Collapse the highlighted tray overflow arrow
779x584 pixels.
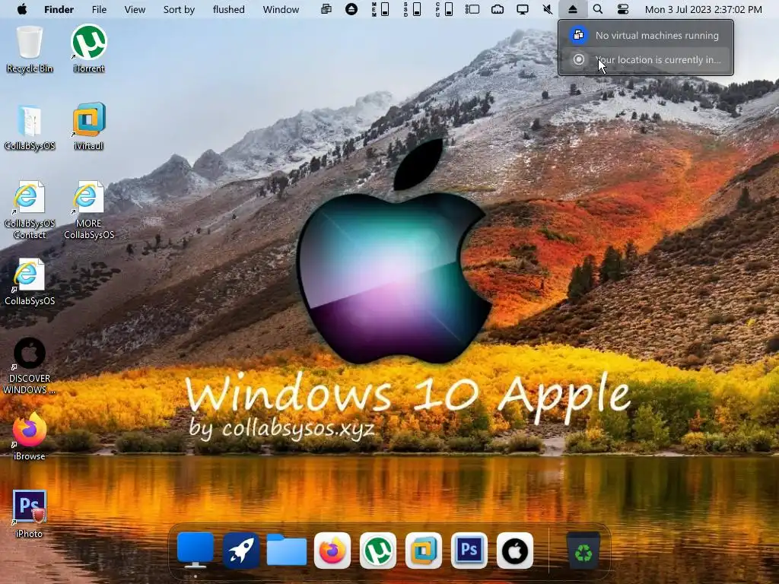click(572, 9)
